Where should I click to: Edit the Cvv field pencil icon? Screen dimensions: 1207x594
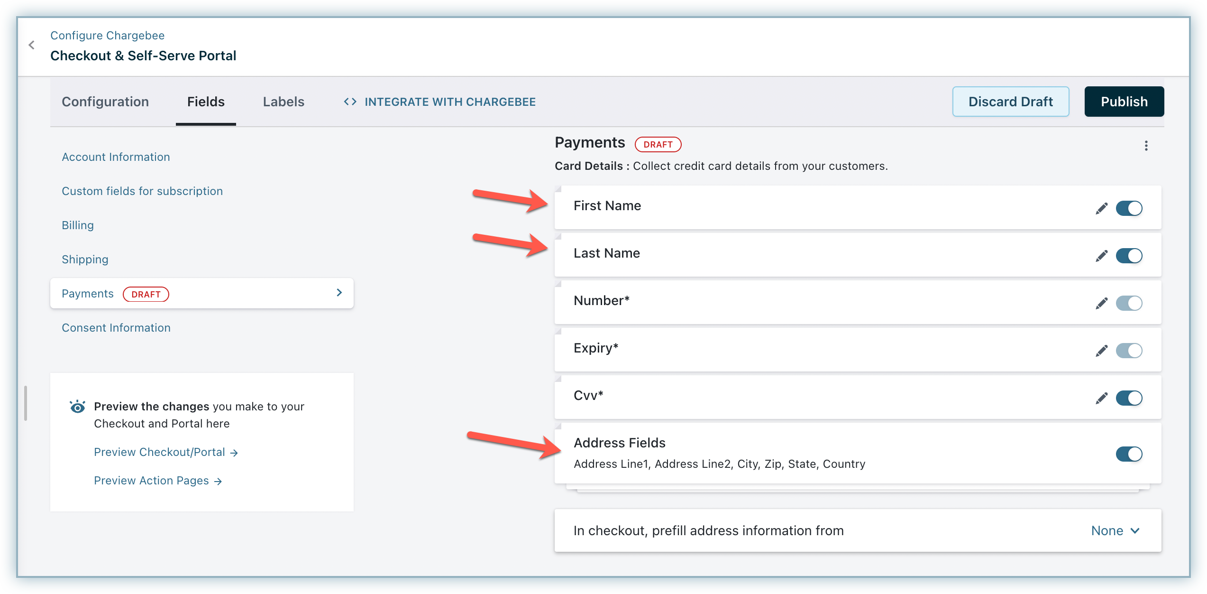(1101, 398)
